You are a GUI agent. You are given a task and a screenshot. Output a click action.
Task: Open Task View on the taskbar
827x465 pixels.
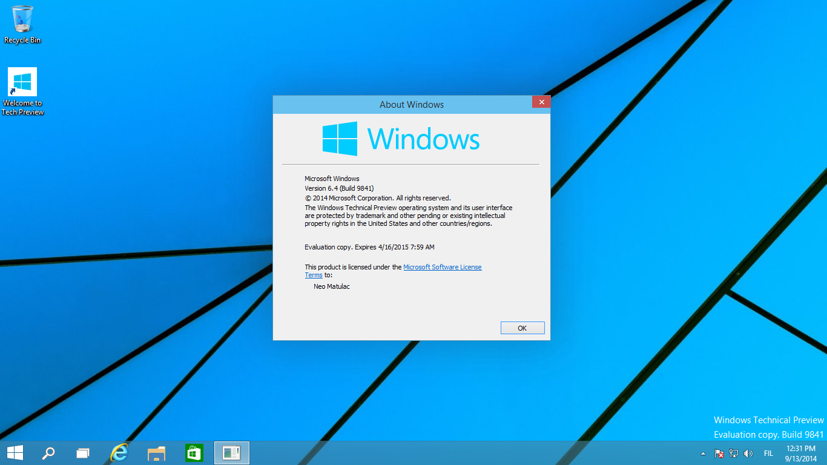click(x=82, y=452)
